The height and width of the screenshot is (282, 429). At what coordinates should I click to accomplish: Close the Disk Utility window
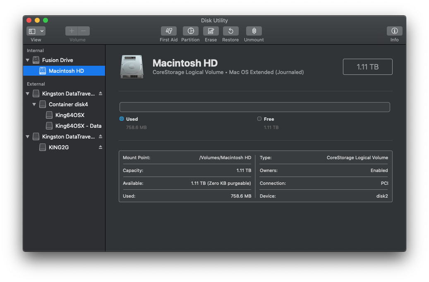29,20
